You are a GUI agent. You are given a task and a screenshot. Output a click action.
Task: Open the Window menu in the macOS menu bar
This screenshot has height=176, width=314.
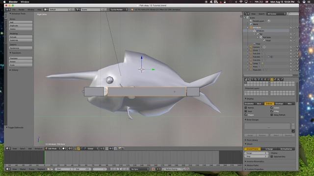pyautogui.click(x=25, y=2)
